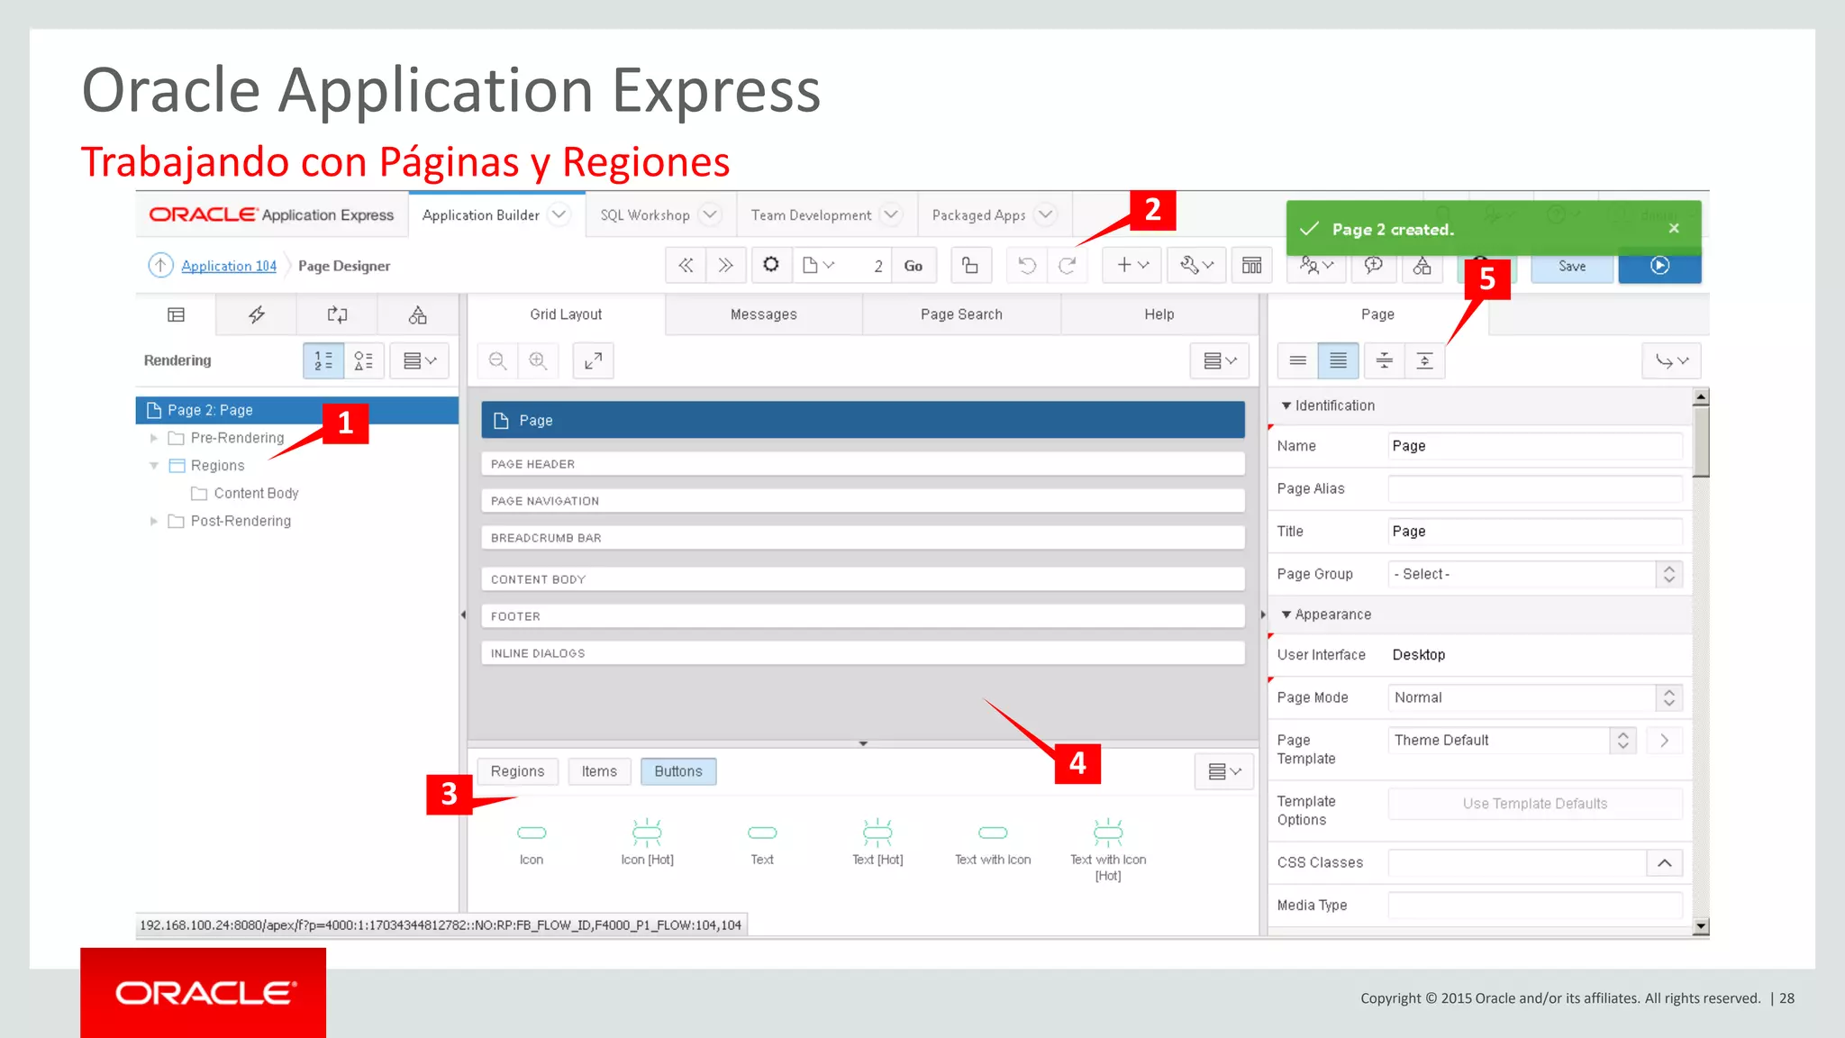
Task: Open the Rendering tree options menu
Action: (419, 360)
